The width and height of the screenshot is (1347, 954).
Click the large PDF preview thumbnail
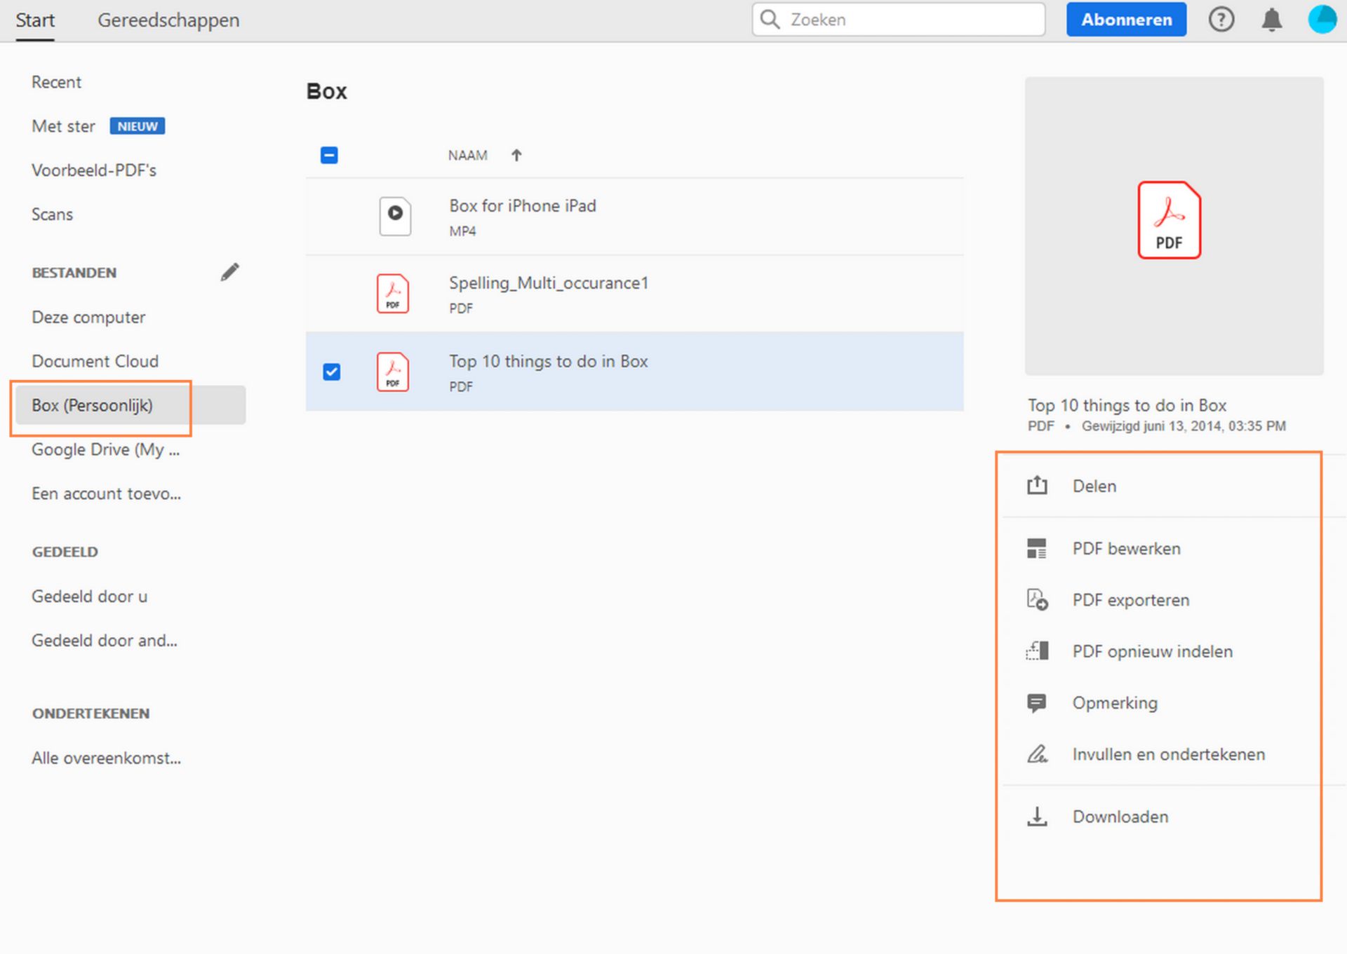(1173, 226)
